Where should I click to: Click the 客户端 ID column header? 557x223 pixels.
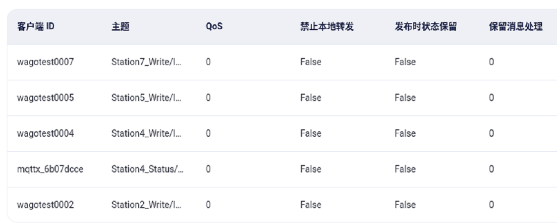[36, 27]
